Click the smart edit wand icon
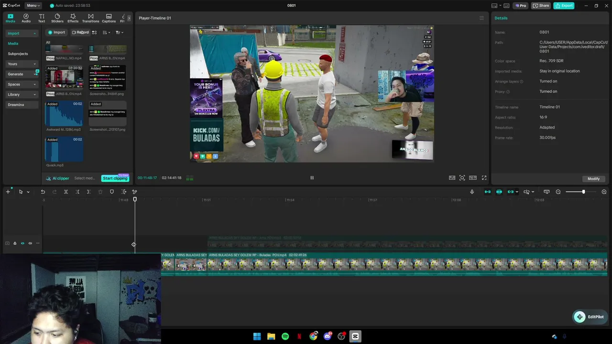This screenshot has height=344, width=612. (x=134, y=192)
